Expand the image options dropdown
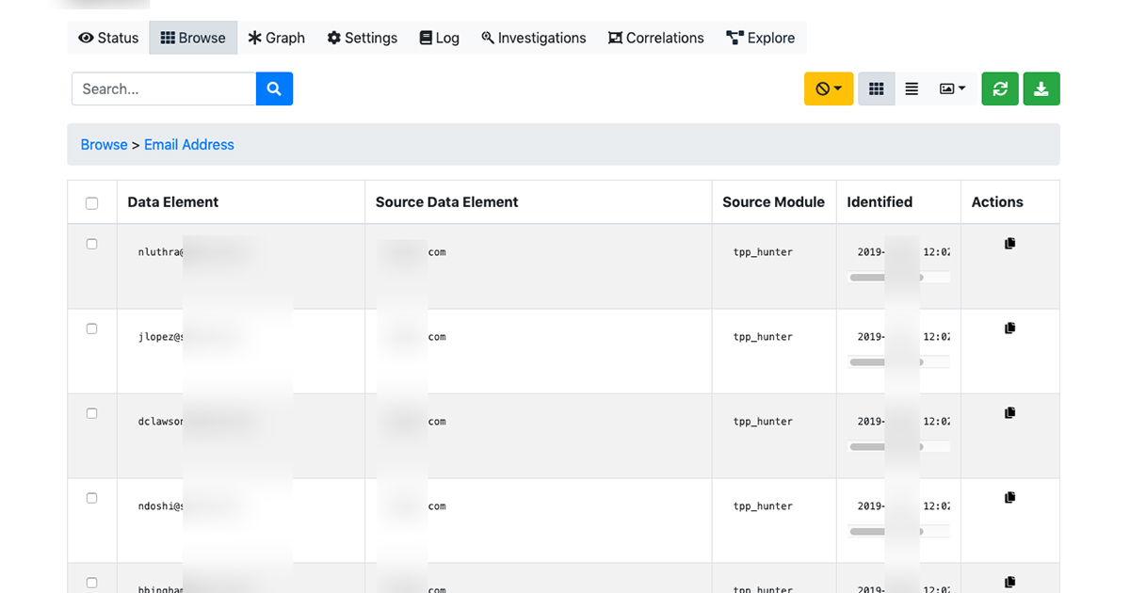The image size is (1130, 593). coord(952,88)
